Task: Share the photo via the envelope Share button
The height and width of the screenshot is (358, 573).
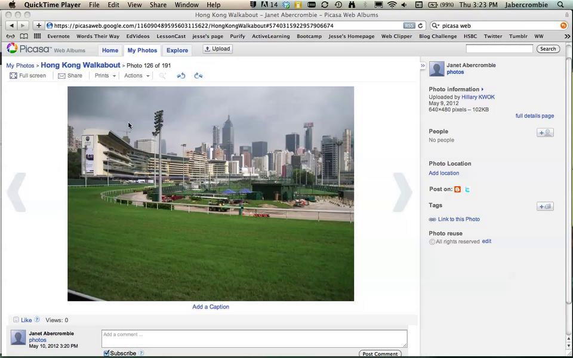Action: click(70, 76)
